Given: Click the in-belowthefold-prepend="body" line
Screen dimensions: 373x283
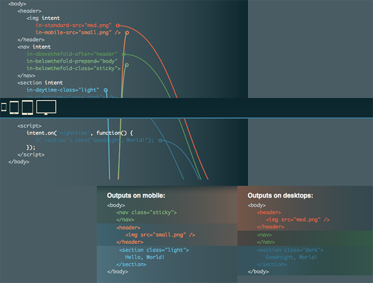Looking at the screenshot, I should [x=72, y=61].
